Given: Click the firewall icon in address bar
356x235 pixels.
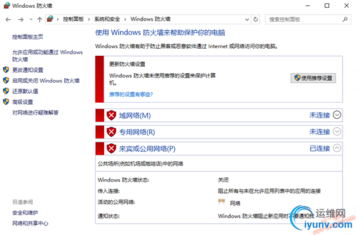Looking at the screenshot, I should coord(50,19).
